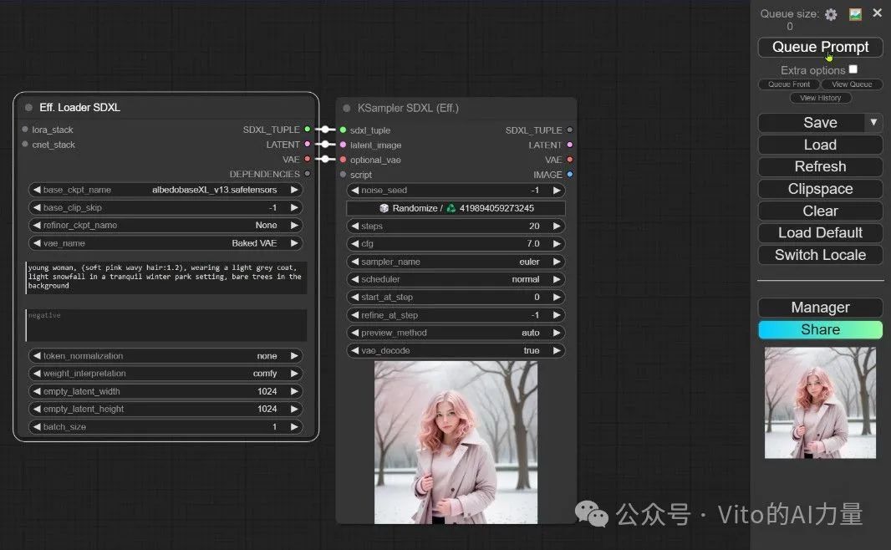Click script input socket
This screenshot has height=550, width=891.
pyautogui.click(x=344, y=175)
